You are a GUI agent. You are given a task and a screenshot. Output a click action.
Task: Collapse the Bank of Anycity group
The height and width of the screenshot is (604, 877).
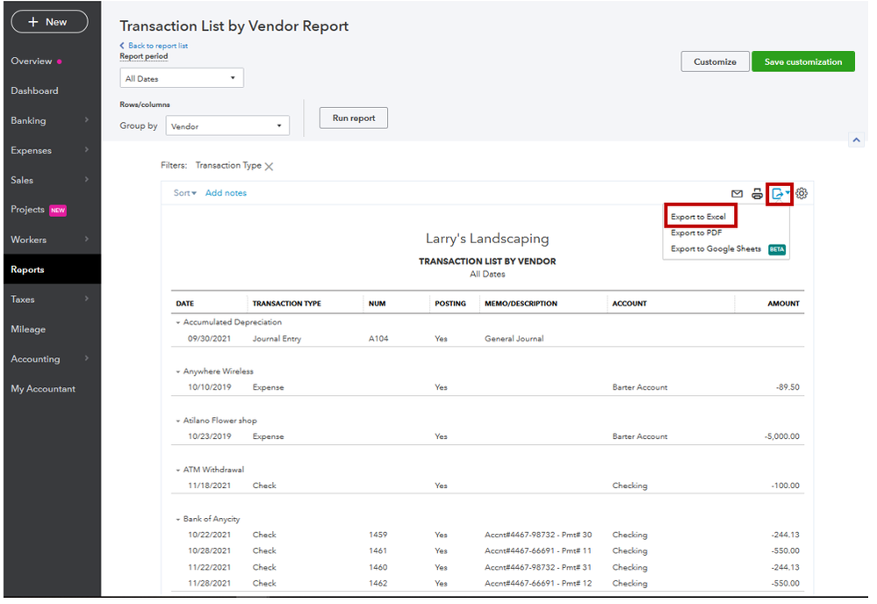pos(178,520)
